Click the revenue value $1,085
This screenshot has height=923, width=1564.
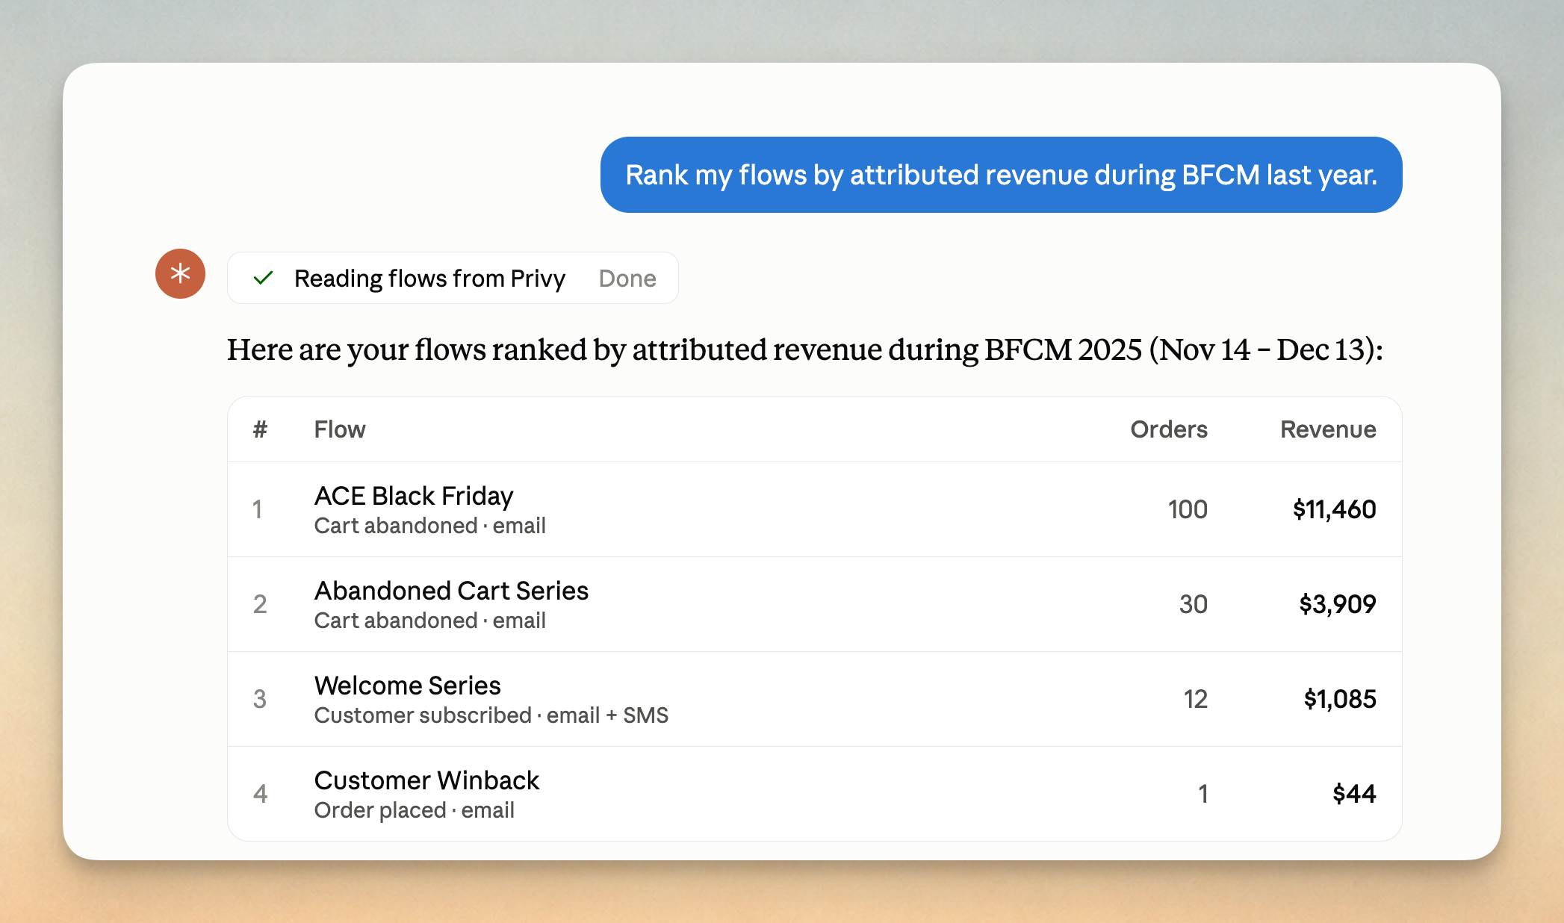click(1339, 699)
